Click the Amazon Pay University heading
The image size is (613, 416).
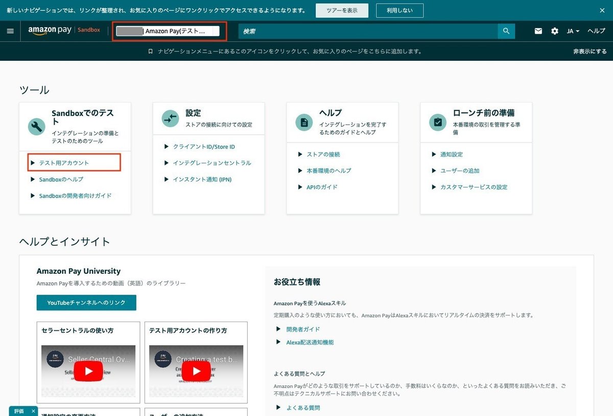79,271
